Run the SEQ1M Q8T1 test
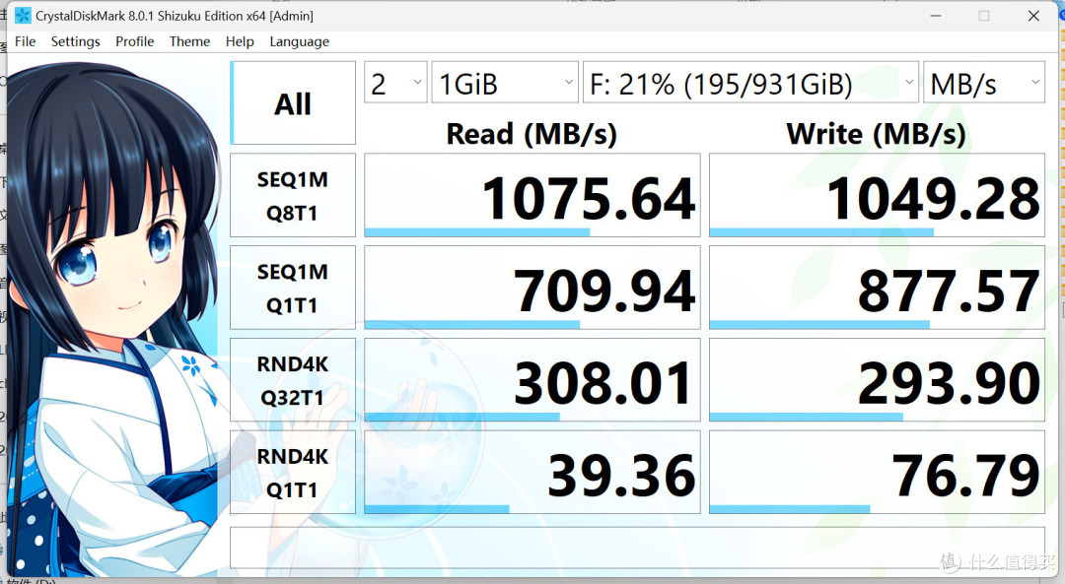The image size is (1065, 584). click(293, 195)
